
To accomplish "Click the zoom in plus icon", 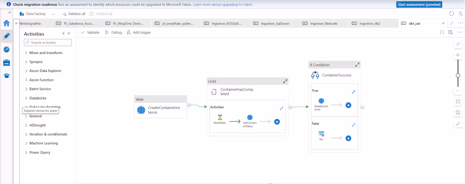I will 458,55.
